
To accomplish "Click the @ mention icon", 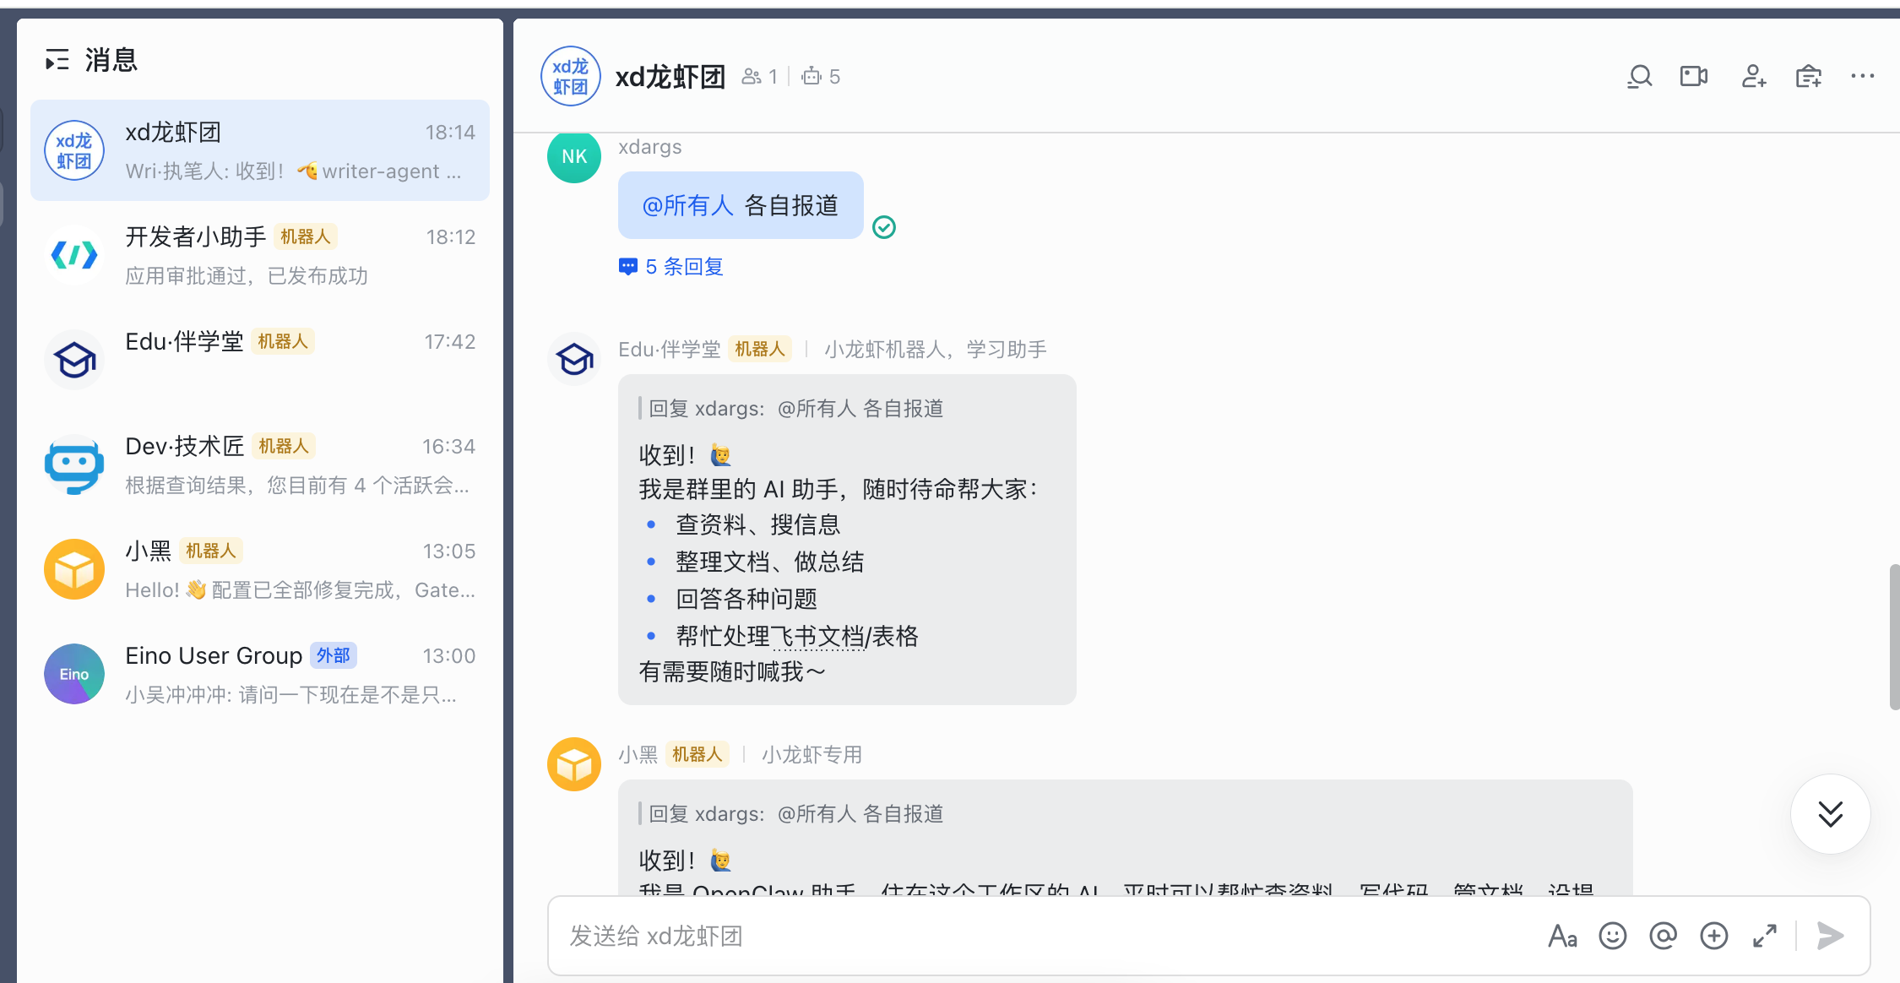I will [x=1663, y=936].
